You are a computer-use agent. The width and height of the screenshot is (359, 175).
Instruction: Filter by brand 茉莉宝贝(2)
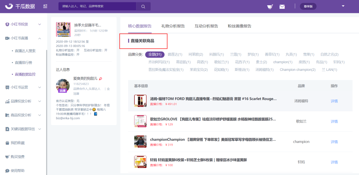click(199, 70)
